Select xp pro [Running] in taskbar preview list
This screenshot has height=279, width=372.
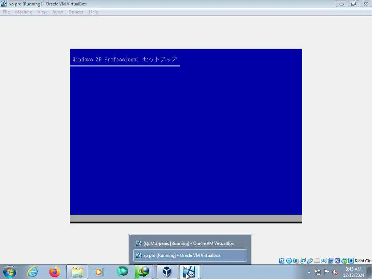pos(190,255)
